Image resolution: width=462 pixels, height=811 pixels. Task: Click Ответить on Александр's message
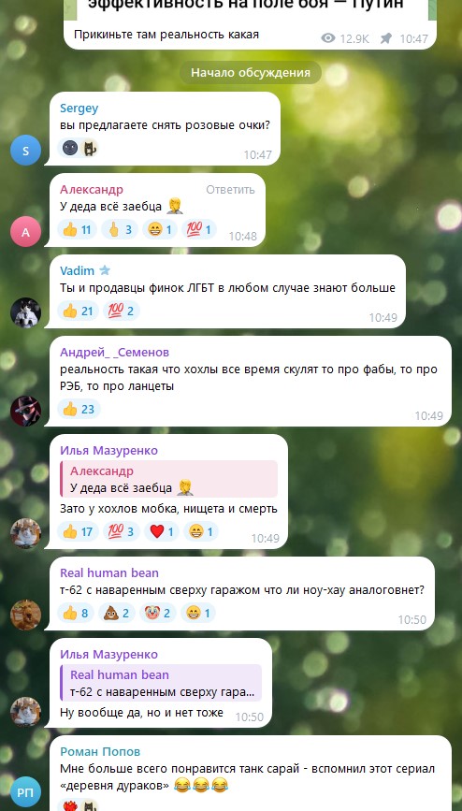[x=230, y=190]
